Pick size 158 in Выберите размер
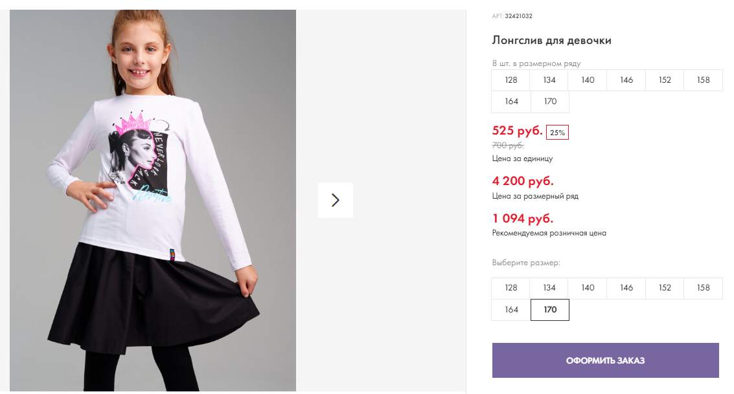Screen dimensions: 734x394 pos(704,288)
